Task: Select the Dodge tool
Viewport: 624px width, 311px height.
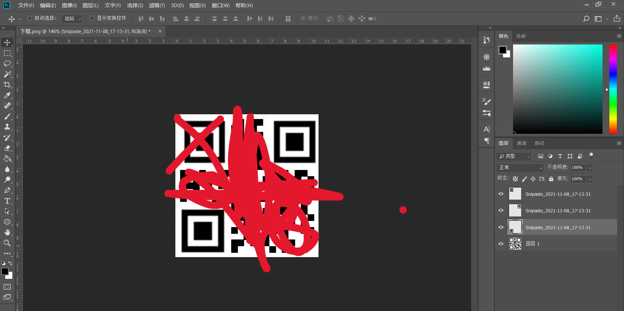Action: pos(7,180)
